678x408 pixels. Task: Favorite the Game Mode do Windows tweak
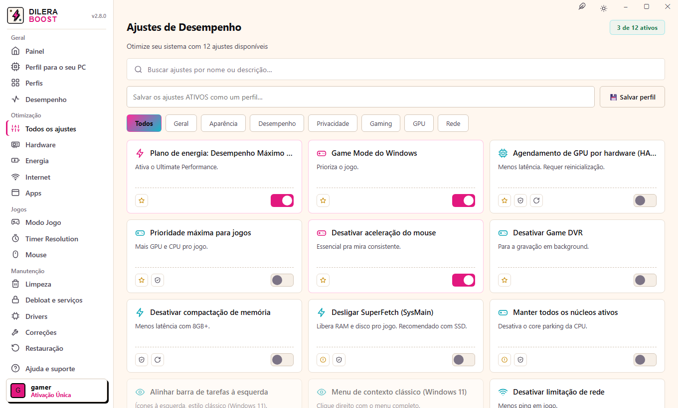coord(323,201)
